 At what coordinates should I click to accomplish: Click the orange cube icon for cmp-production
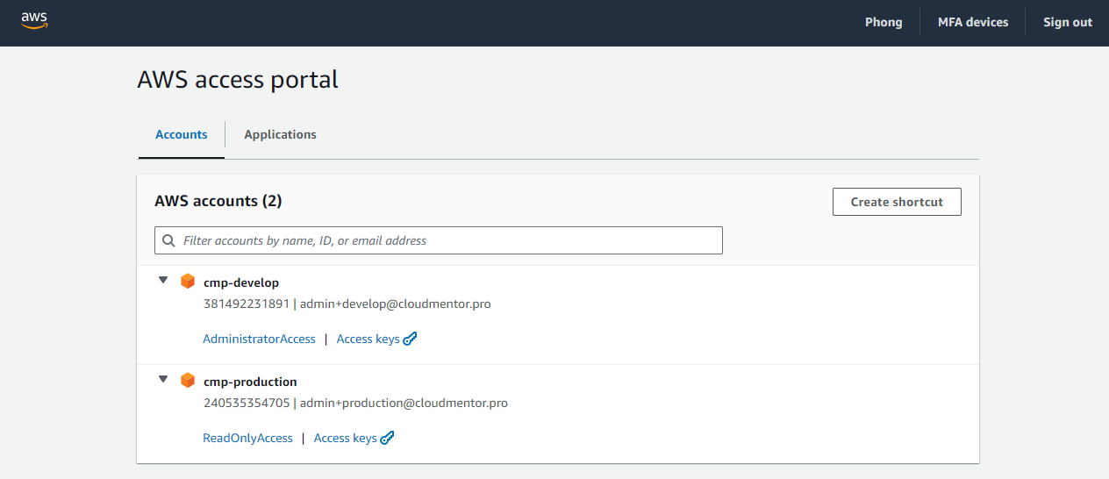[x=187, y=381]
